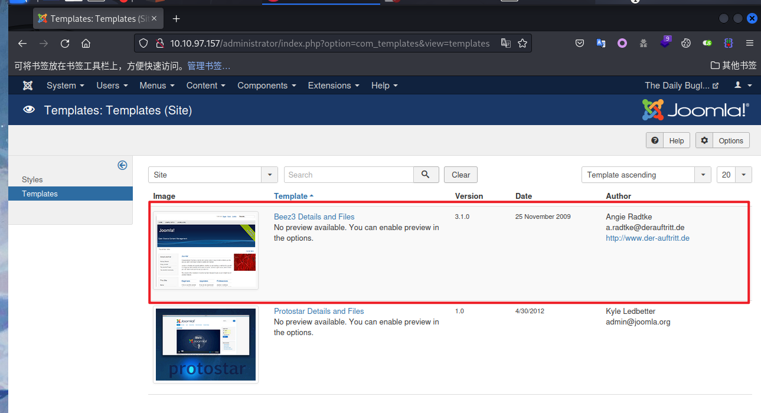Image resolution: width=761 pixels, height=413 pixels.
Task: Click the admin@joomla.org email text
Action: point(638,322)
